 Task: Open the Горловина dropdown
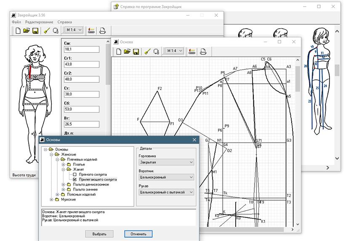166,162
